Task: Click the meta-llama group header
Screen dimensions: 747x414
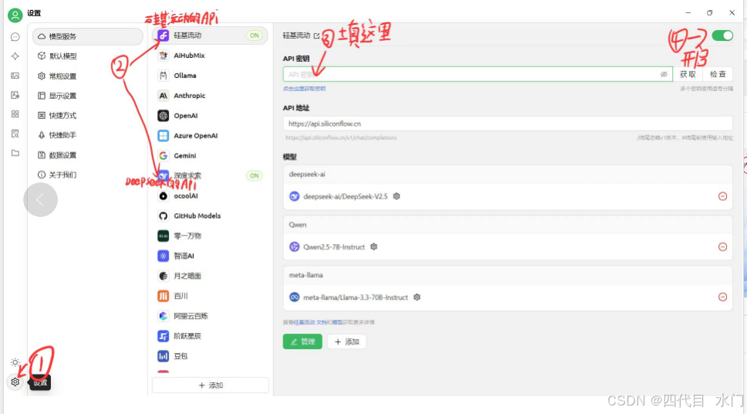Action: [x=507, y=275]
